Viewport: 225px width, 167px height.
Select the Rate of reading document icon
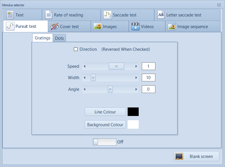point(49,15)
